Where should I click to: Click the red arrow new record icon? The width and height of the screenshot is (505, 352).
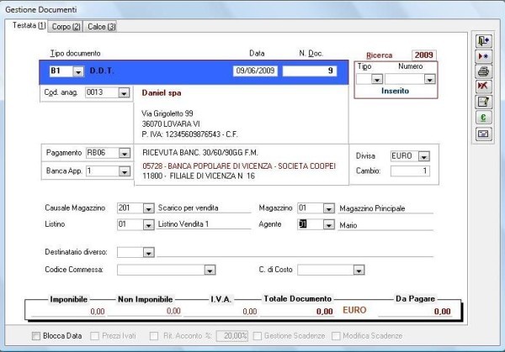pos(483,56)
